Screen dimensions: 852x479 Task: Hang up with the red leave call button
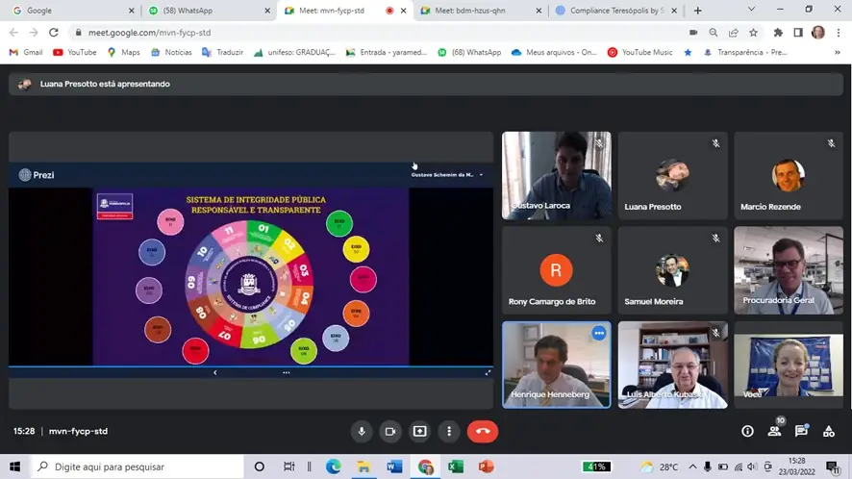pyautogui.click(x=483, y=432)
